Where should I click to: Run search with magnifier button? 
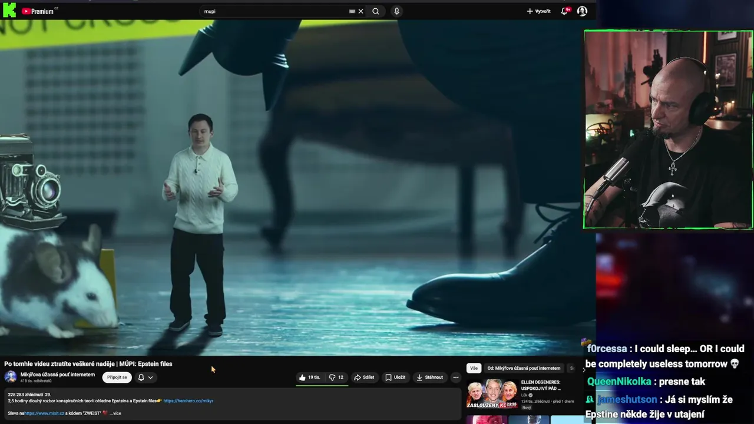376,11
